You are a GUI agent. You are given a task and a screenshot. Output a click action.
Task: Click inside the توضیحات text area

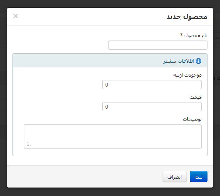[113, 136]
